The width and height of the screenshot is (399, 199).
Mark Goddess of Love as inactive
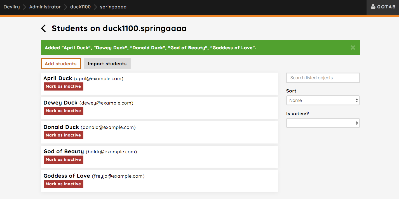[64, 184]
